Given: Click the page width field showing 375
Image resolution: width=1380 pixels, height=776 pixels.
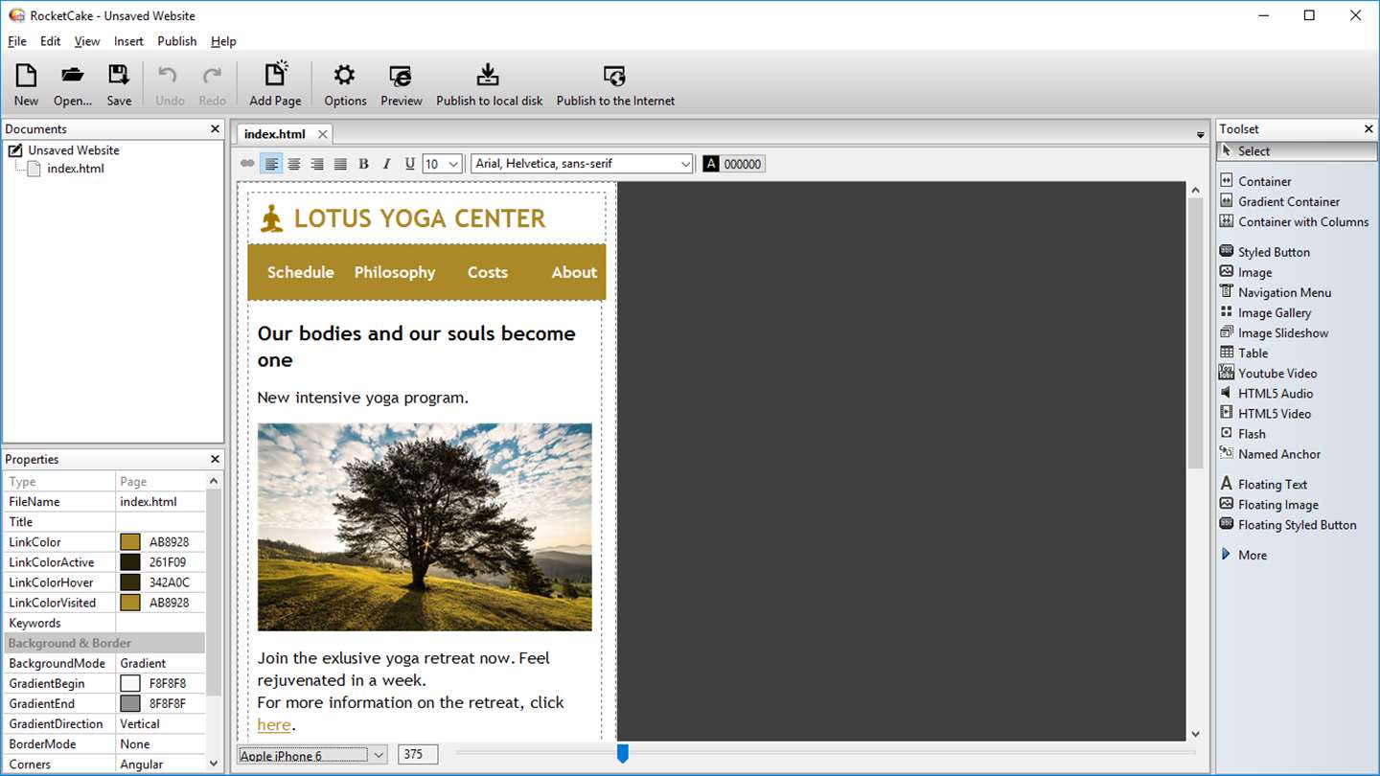Looking at the screenshot, I should pyautogui.click(x=418, y=755).
